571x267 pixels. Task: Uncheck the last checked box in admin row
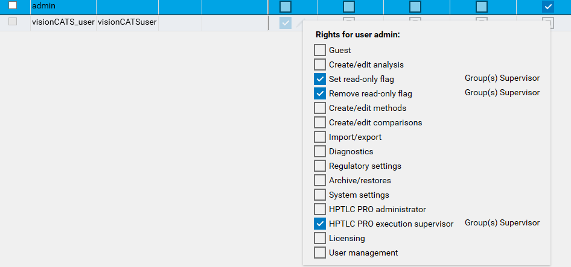pyautogui.click(x=548, y=7)
